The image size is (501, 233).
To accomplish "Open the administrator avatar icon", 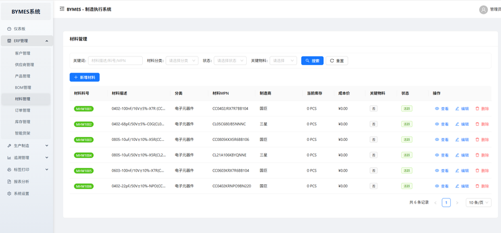I will pos(483,9).
